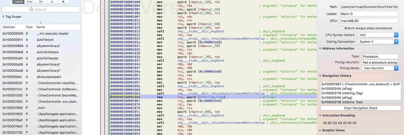Click the Clear Navigation Stack button
The width and height of the screenshot is (404, 135).
point(360,108)
